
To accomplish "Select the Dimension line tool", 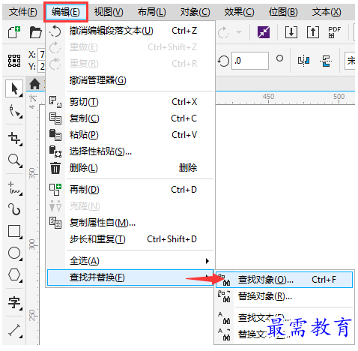I will 15,331.
